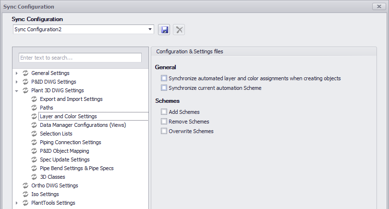Click the sync icon beside Ortho DWG Settings

(x=25, y=185)
